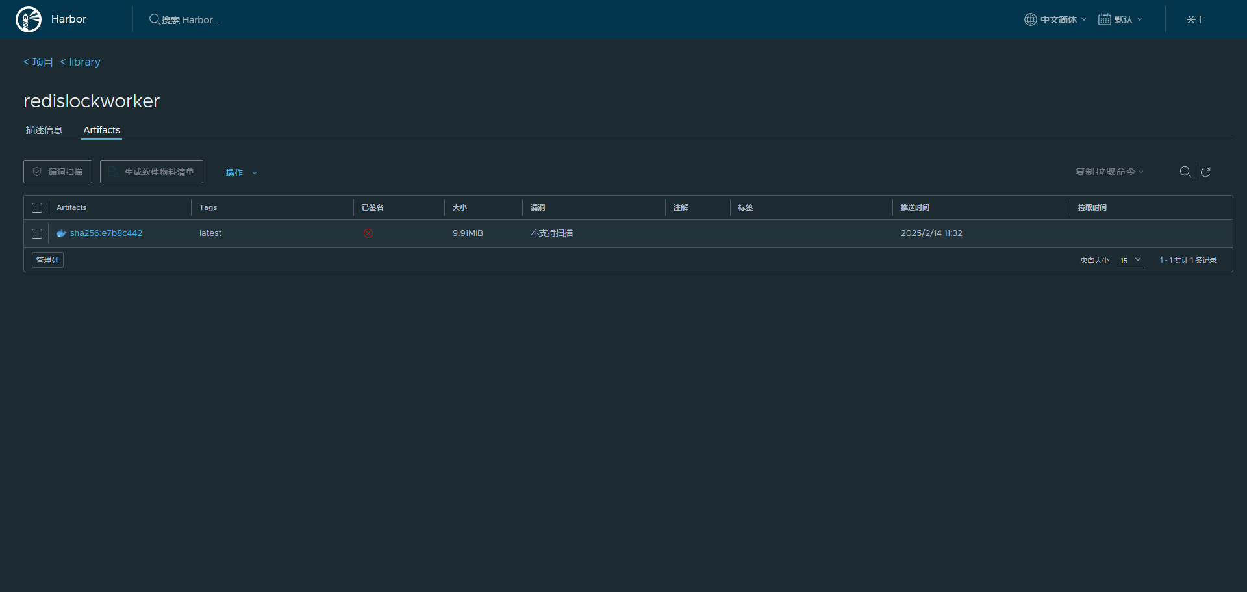Screen dimensions: 1247x592
Task: Click the Harbor logo icon
Action: pos(29,19)
